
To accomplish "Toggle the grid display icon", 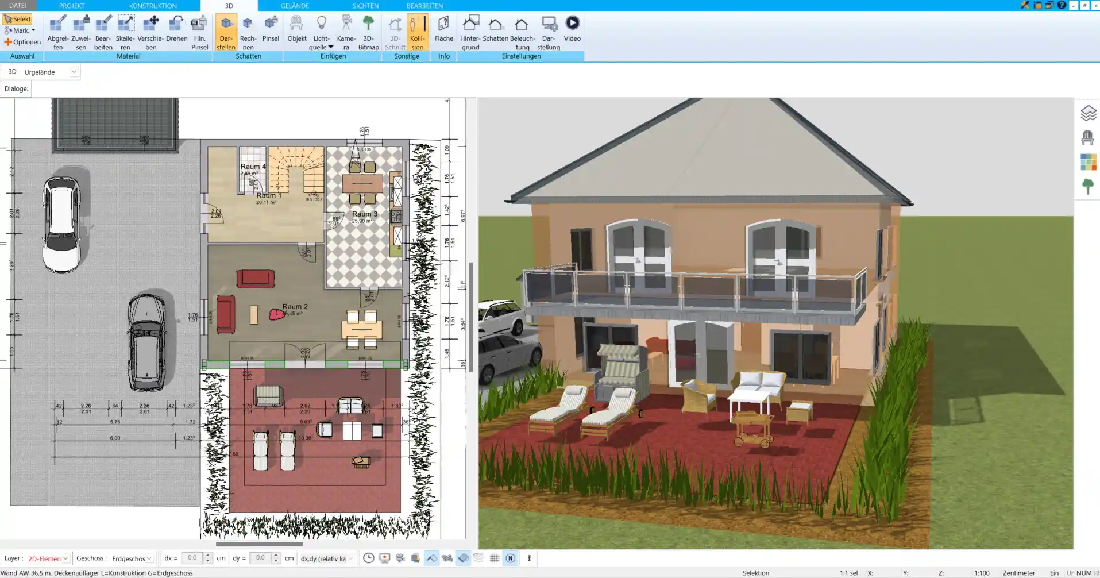I will tap(494, 558).
